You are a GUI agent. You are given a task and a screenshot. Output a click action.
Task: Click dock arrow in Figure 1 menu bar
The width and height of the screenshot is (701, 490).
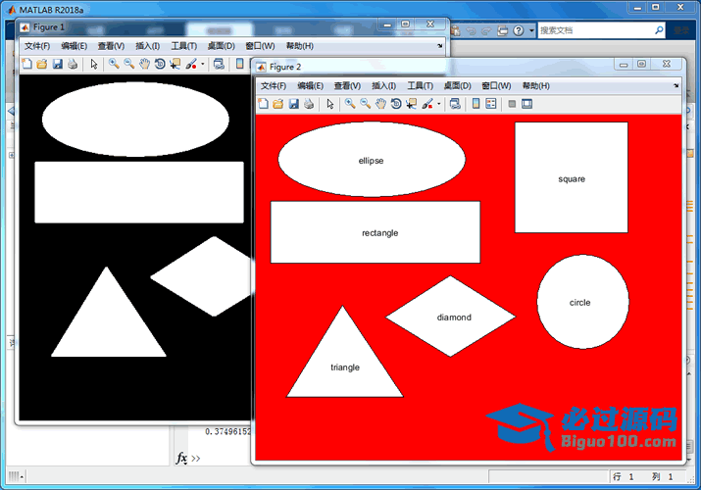[x=440, y=45]
